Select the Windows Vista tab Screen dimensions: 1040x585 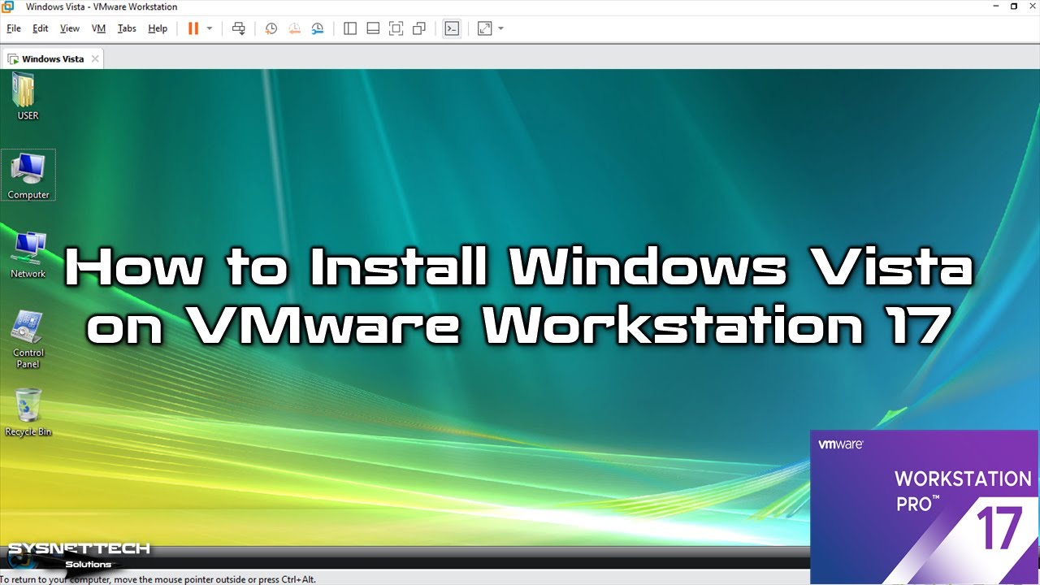(53, 58)
